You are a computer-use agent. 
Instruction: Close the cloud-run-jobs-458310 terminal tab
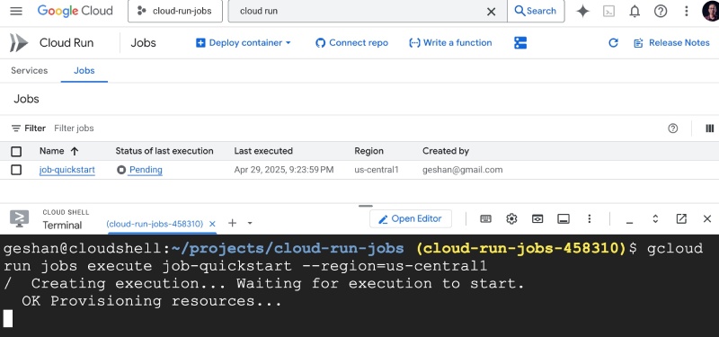coord(212,224)
